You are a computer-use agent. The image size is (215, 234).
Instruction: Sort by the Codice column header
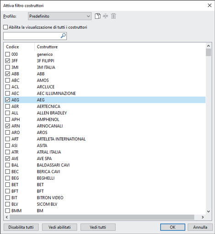pyautogui.click(x=12, y=47)
